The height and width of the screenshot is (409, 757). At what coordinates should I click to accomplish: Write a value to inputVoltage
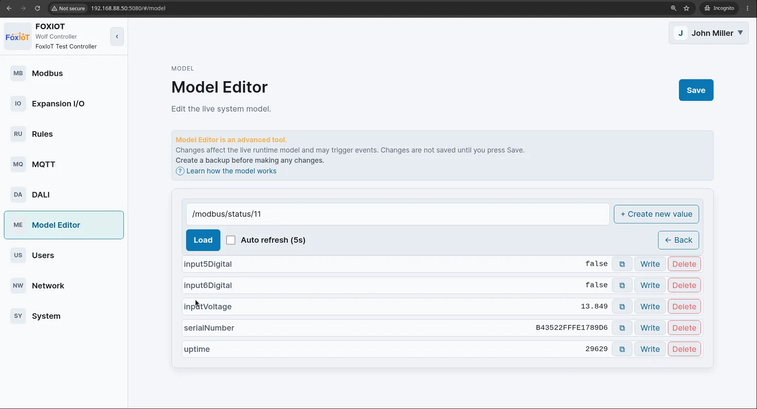pos(650,306)
